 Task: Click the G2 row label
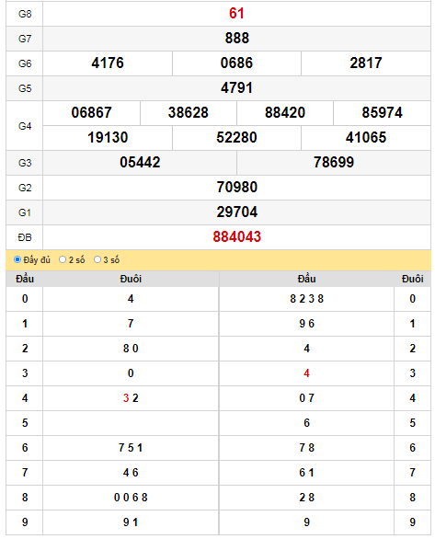tap(25, 188)
